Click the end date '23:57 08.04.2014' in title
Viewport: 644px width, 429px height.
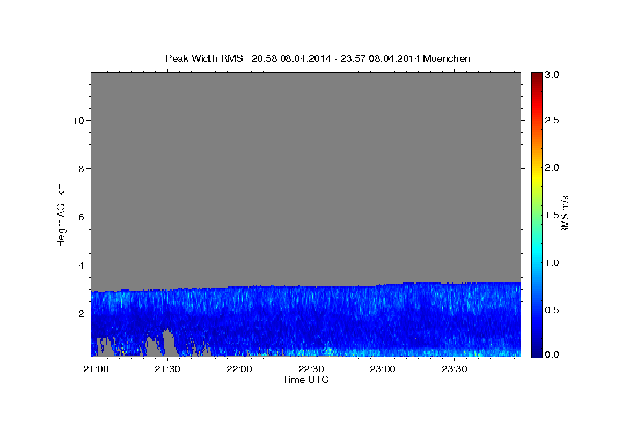coord(380,58)
